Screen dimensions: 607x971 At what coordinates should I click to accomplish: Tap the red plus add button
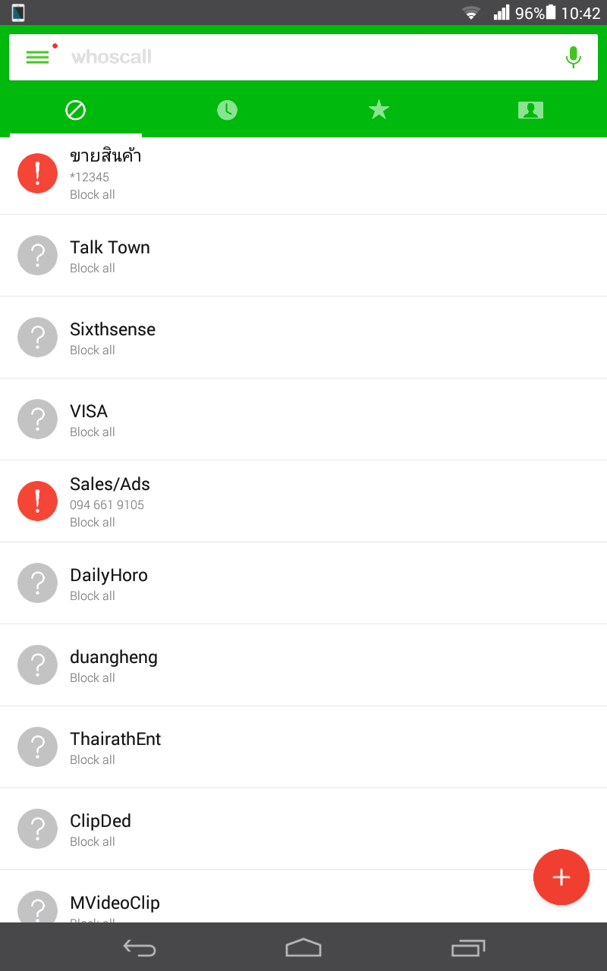coord(561,877)
